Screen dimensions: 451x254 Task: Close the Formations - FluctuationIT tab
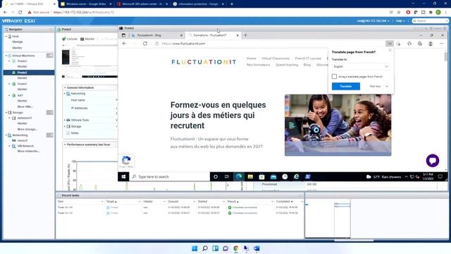237,35
